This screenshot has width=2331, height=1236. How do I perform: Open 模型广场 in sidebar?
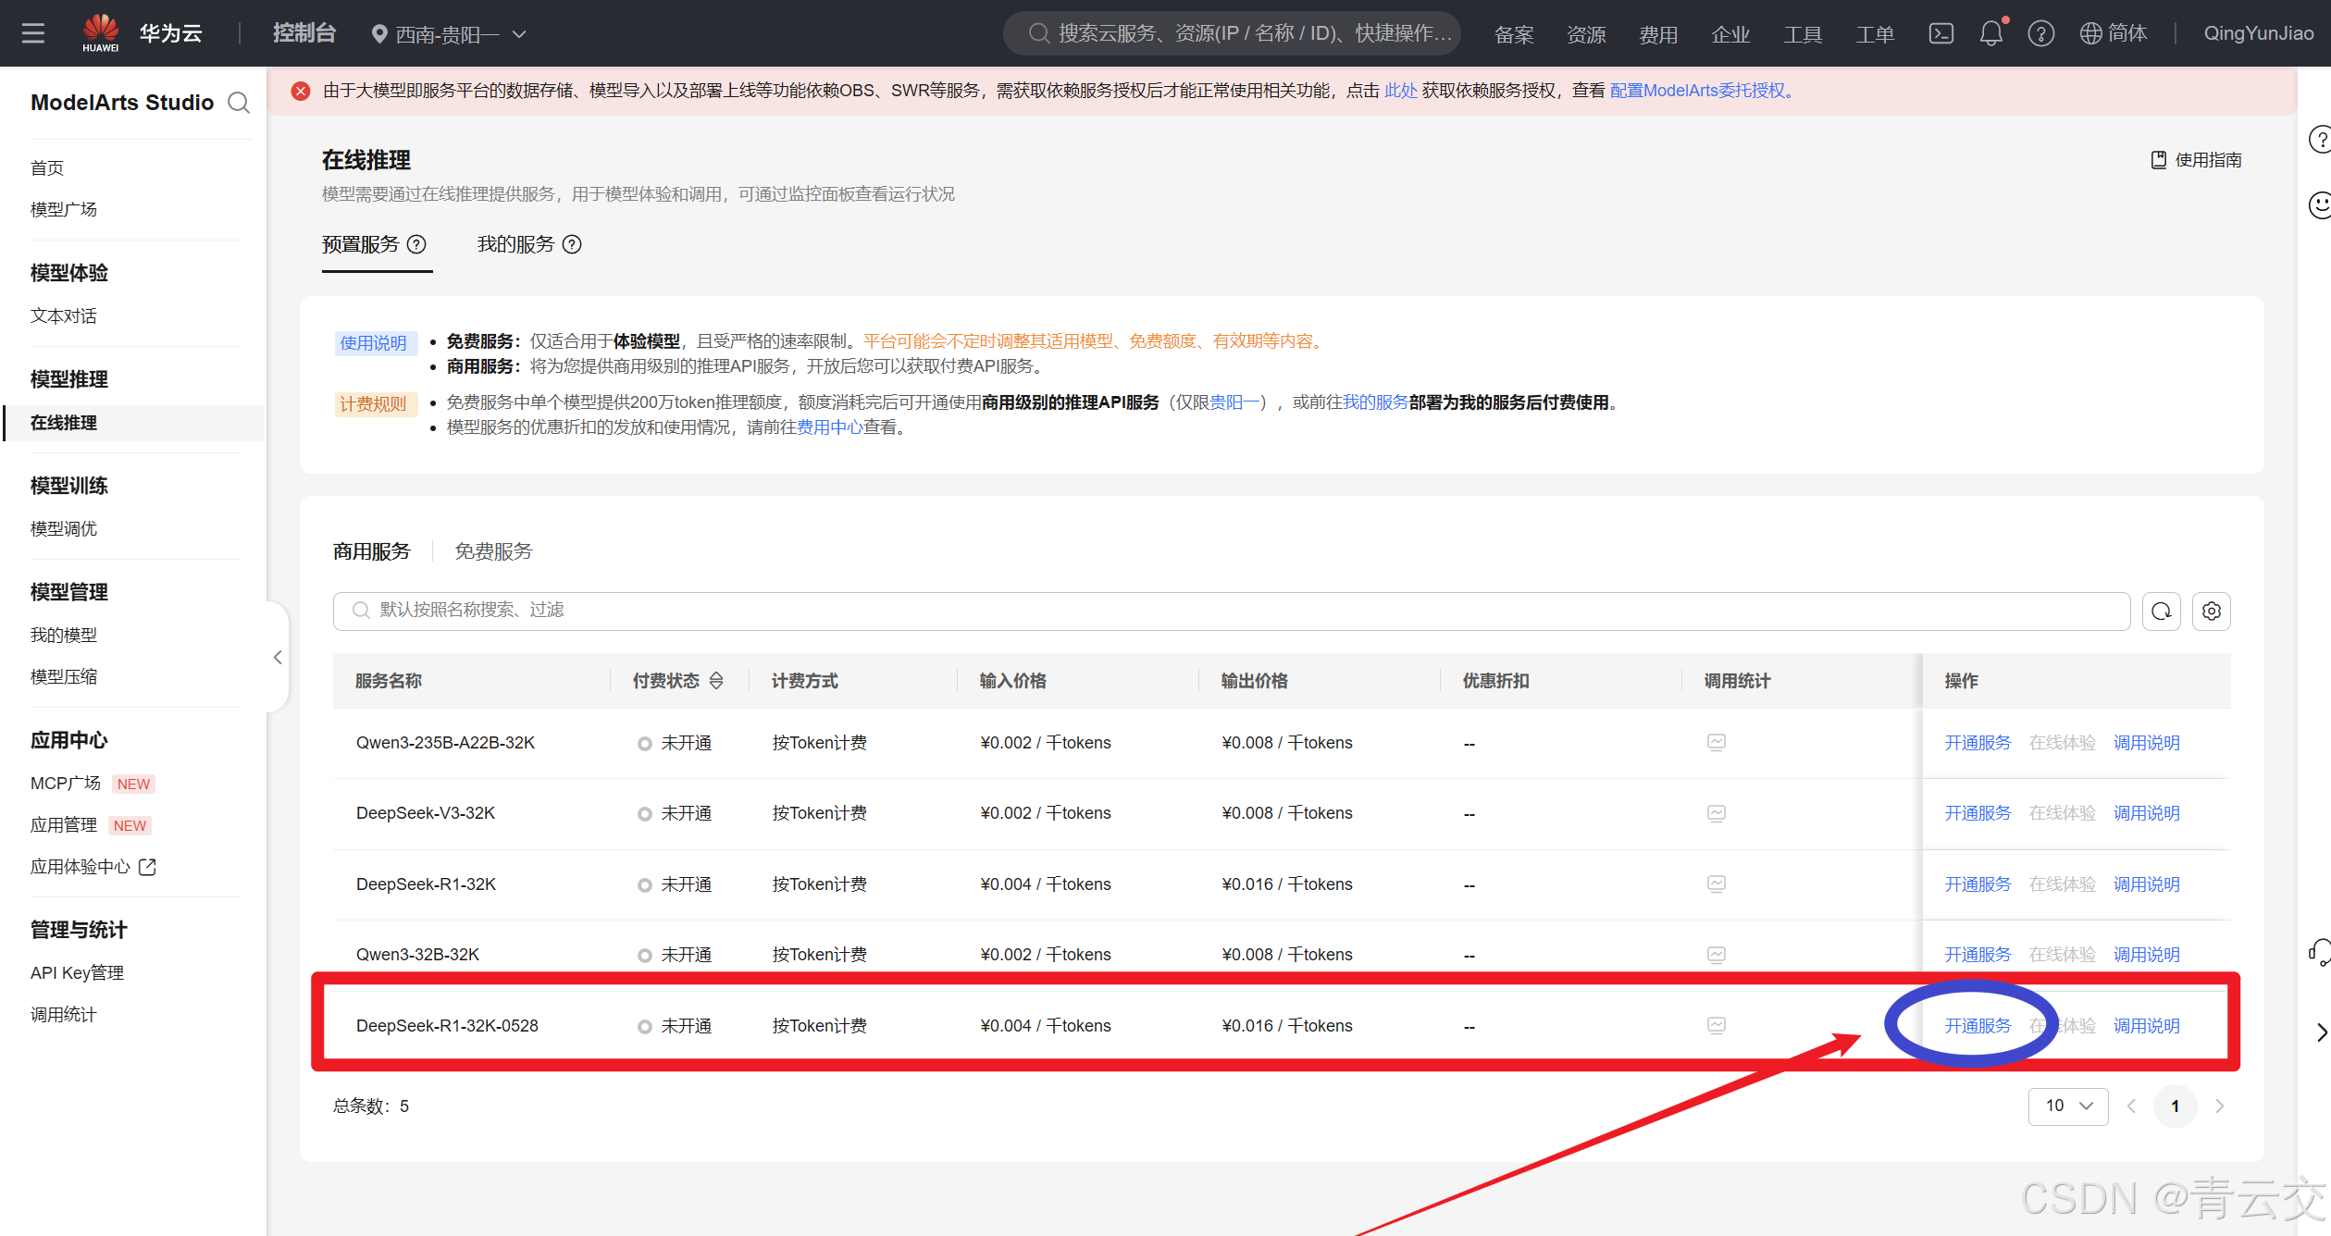click(x=64, y=210)
